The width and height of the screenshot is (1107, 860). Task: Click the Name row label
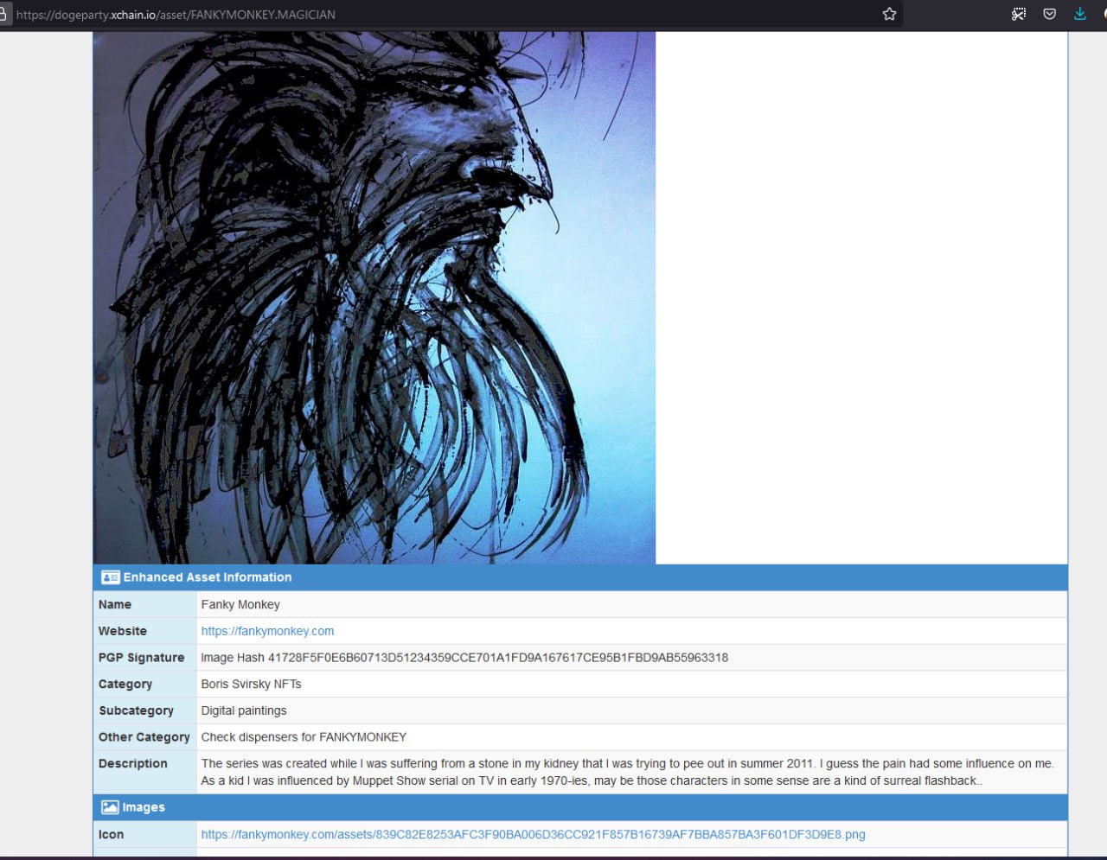pyautogui.click(x=115, y=604)
